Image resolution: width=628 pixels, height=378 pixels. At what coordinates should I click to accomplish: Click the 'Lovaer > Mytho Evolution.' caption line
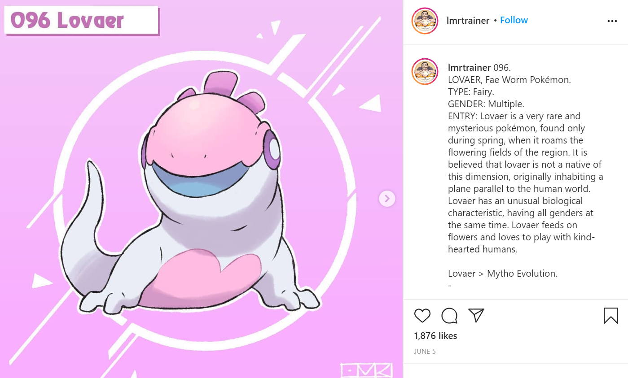tap(503, 273)
